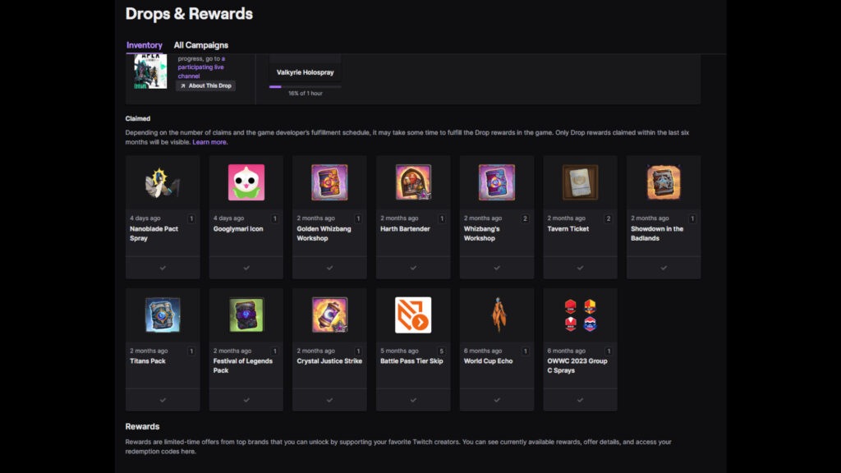Switch to the All Campaigns tab

200,44
